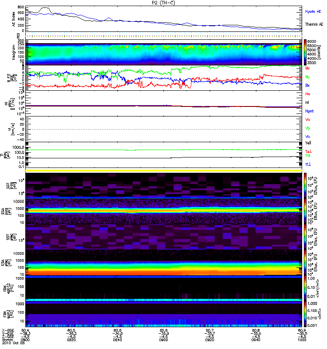Select the black Themis AE legend label

pyautogui.click(x=314, y=24)
